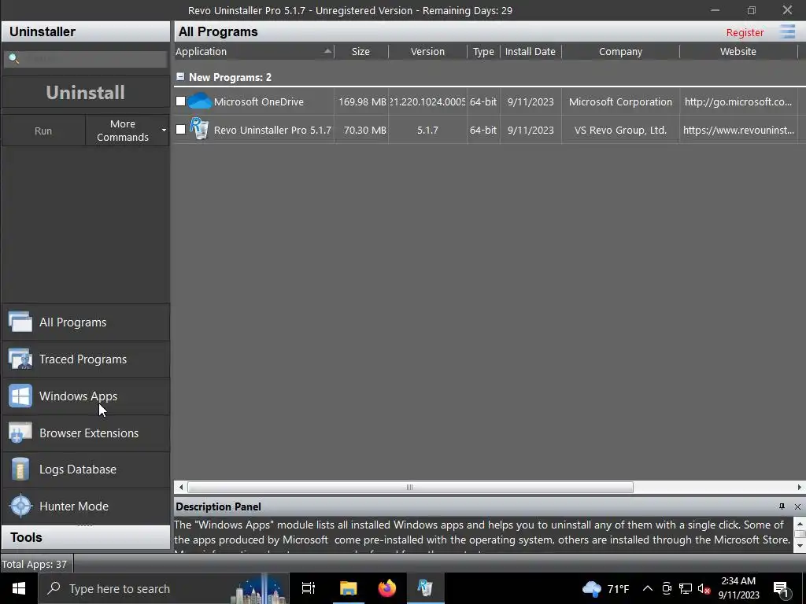Sort by the Size column header
Image resolution: width=806 pixels, height=604 pixels.
(x=360, y=51)
